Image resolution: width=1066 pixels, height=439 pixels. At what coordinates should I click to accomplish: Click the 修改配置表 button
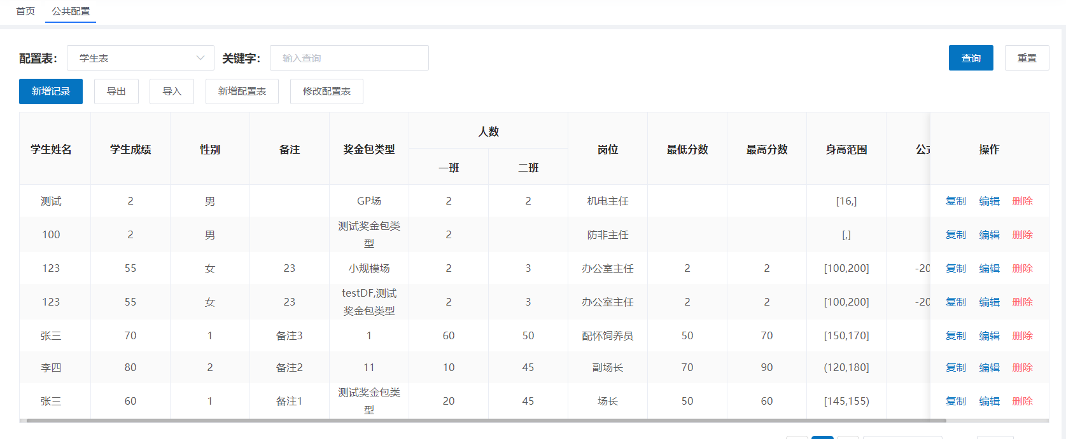click(x=326, y=91)
